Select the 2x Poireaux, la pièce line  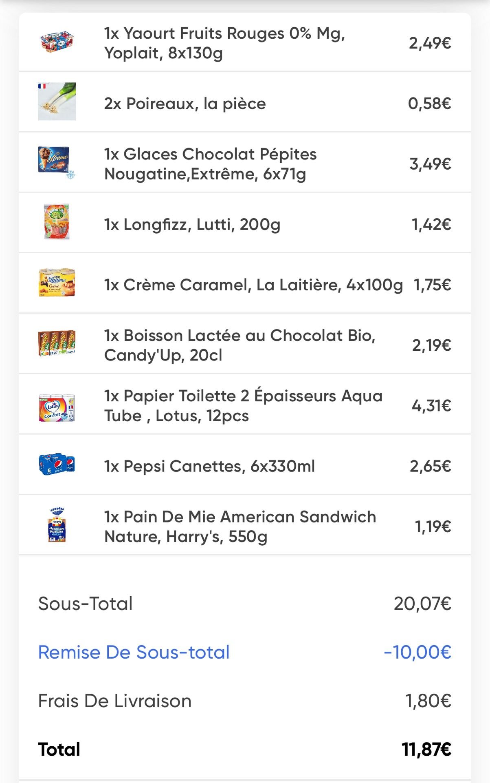pos(185,104)
